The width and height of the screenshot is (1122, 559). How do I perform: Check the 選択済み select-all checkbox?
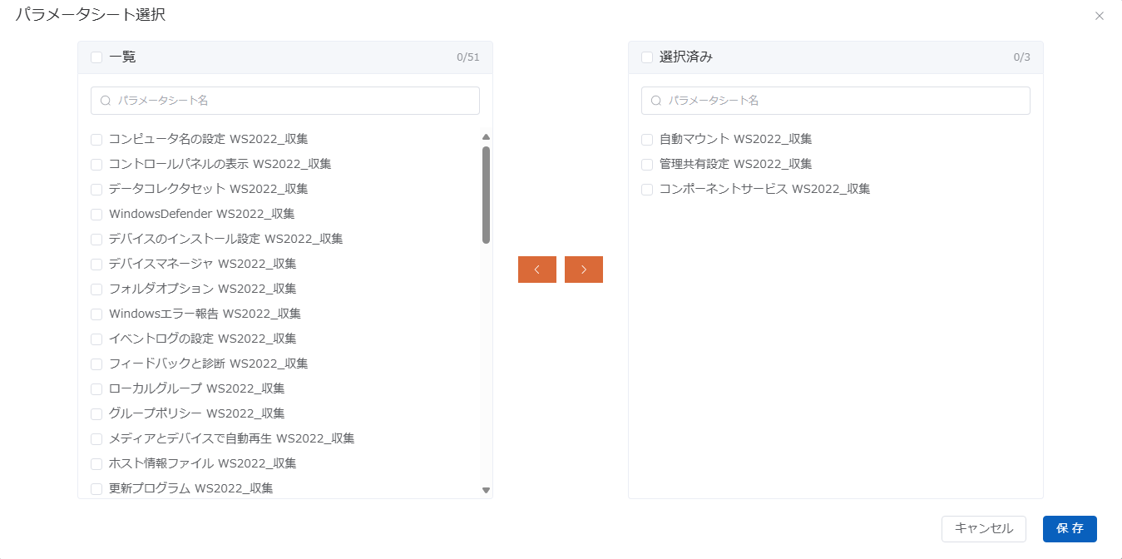[x=647, y=57]
